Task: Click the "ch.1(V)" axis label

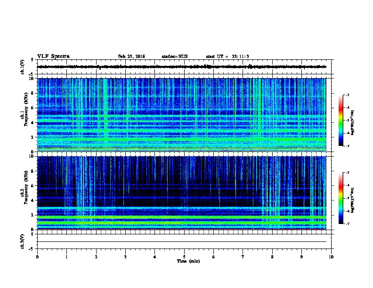Action: (22, 67)
